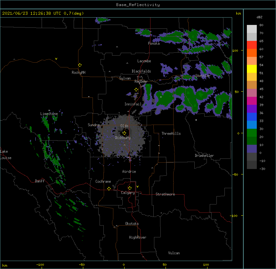Image resolution: width=276 pixels, height=269 pixels.
Task: Click the Airdrie city label
Action: coord(129,172)
